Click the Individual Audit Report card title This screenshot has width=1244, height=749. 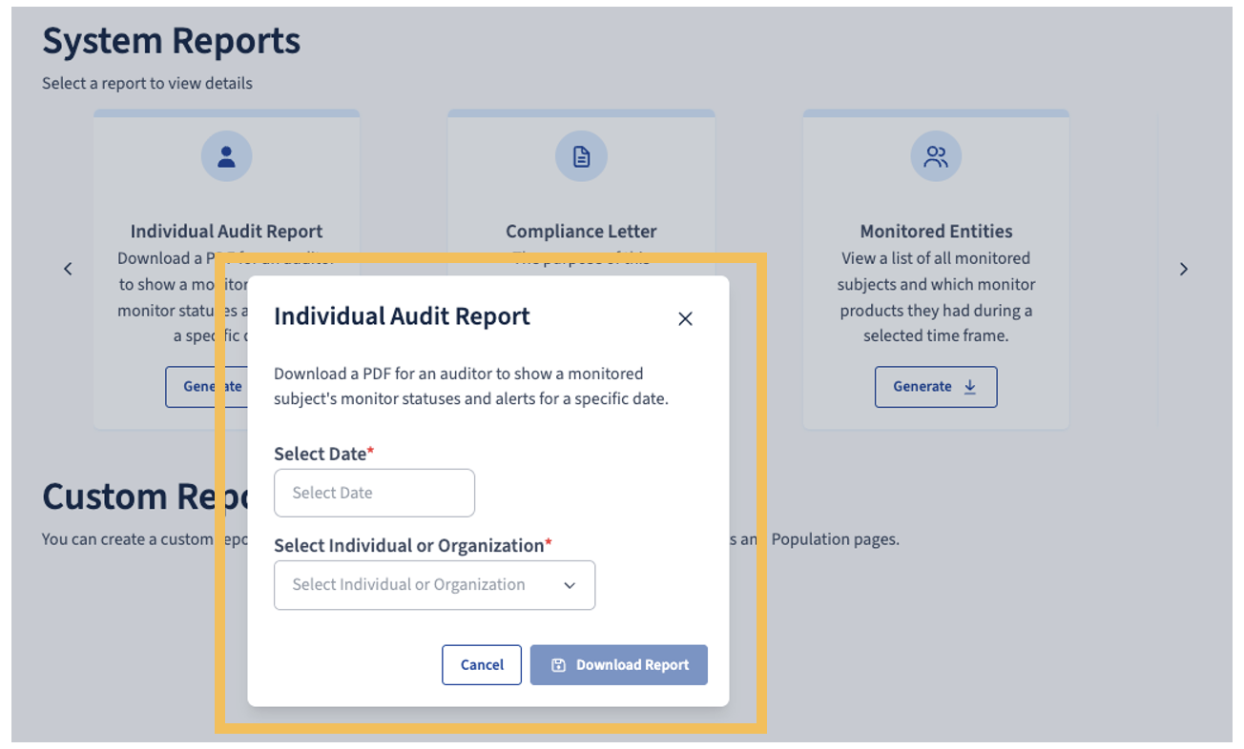pos(226,232)
